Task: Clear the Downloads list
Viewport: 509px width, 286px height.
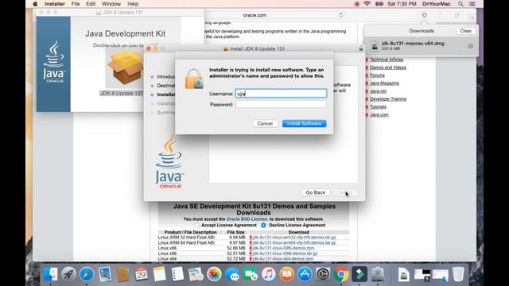Action: coord(466,31)
